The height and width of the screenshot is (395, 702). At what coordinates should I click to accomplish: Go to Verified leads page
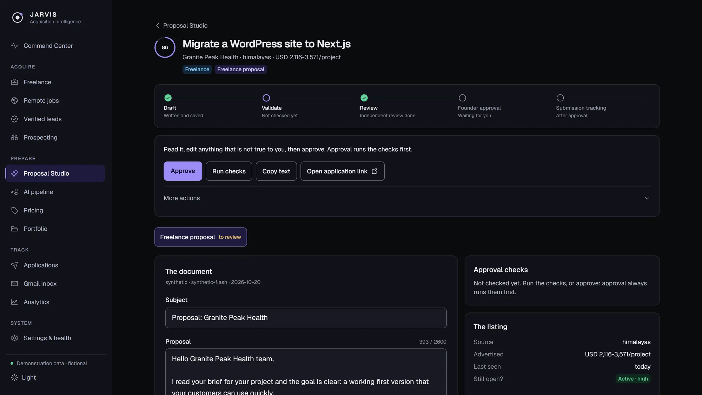(x=55, y=119)
